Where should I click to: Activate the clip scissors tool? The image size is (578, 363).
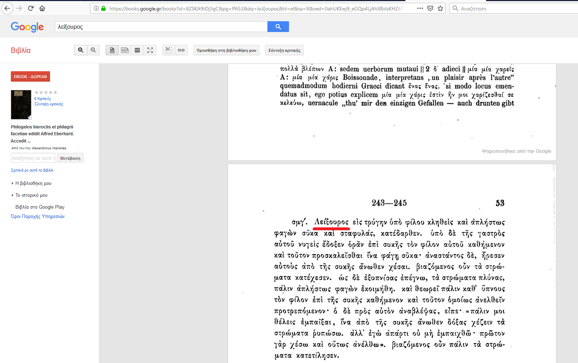pos(169,50)
